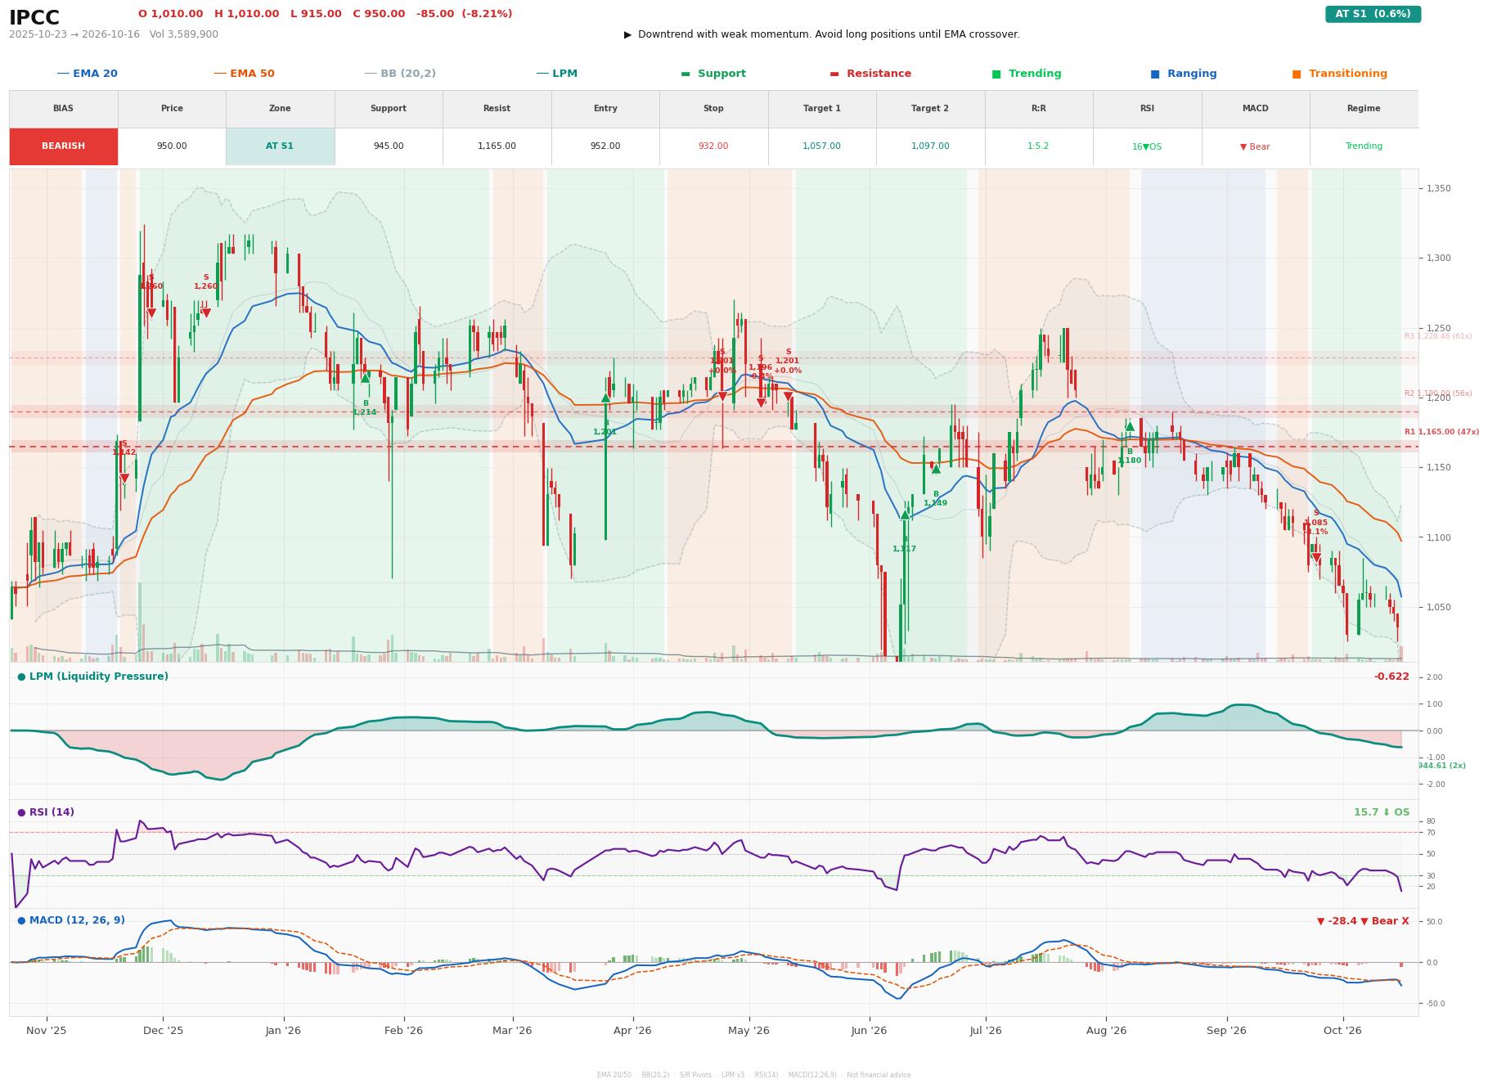Click the 16▼OS RSI table value

click(x=1147, y=147)
